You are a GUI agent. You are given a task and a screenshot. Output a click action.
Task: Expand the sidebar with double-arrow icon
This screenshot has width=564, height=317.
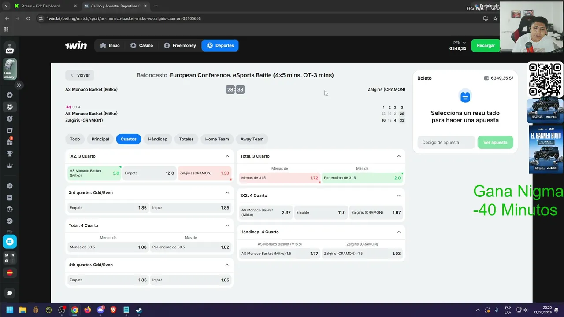click(x=19, y=85)
